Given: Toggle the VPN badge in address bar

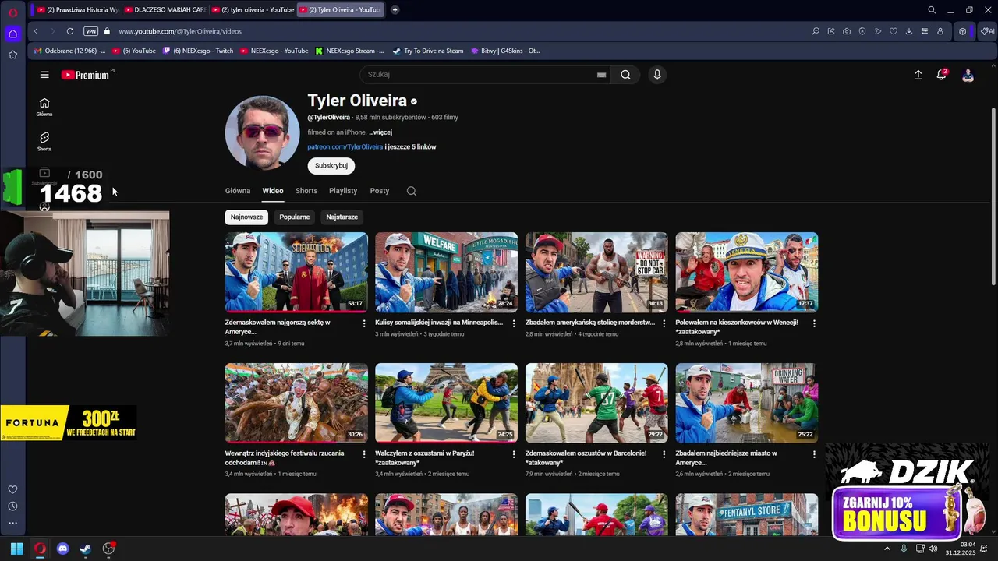Looking at the screenshot, I should coord(90,31).
